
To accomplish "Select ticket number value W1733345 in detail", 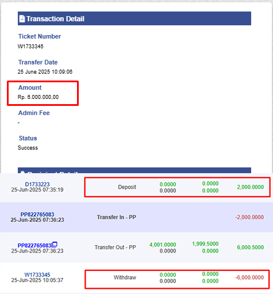I will point(30,47).
